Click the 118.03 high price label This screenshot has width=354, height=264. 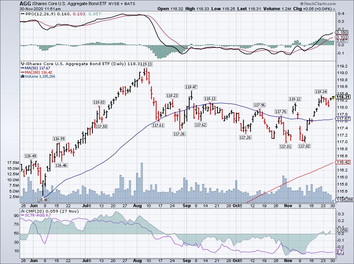tap(99, 102)
